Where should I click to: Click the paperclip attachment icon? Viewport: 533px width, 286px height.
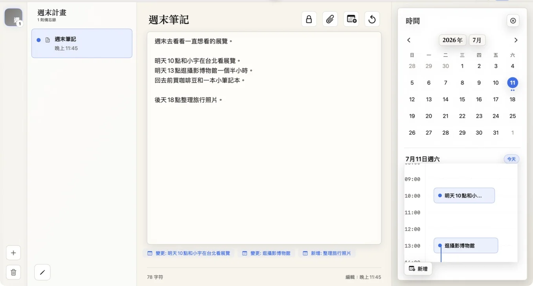330,19
